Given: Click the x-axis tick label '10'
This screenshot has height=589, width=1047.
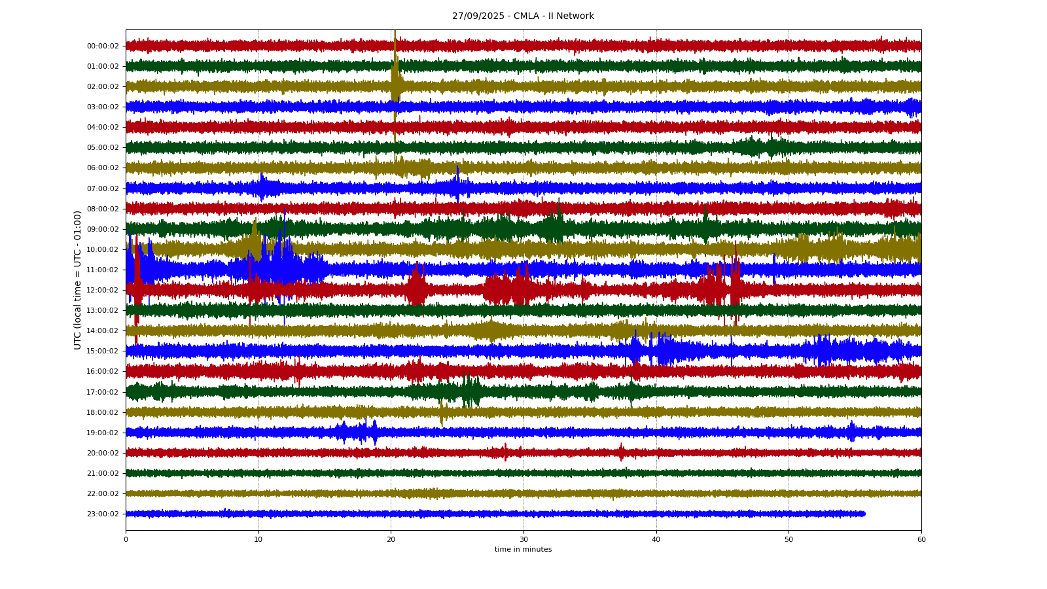Looking at the screenshot, I should click(258, 540).
